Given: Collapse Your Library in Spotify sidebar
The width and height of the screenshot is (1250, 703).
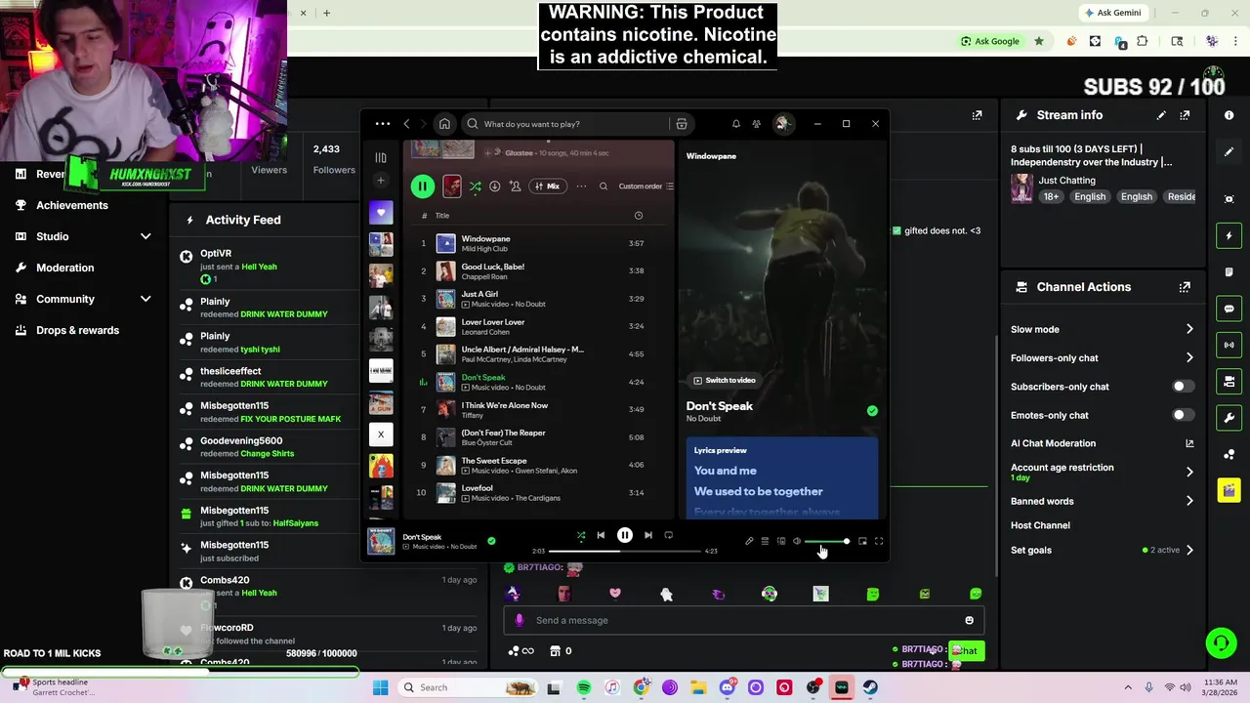Looking at the screenshot, I should [x=381, y=157].
